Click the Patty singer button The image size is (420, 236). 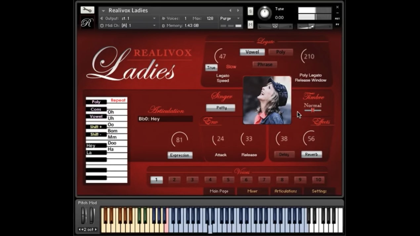click(221, 108)
